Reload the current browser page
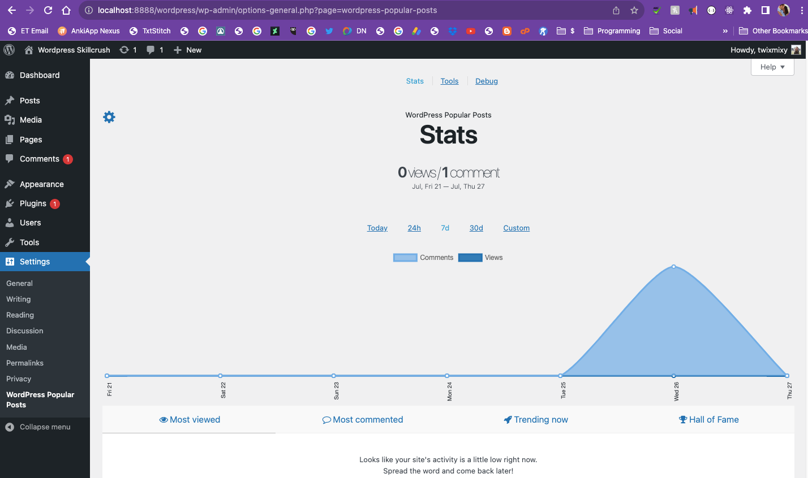This screenshot has height=478, width=808. click(x=48, y=10)
